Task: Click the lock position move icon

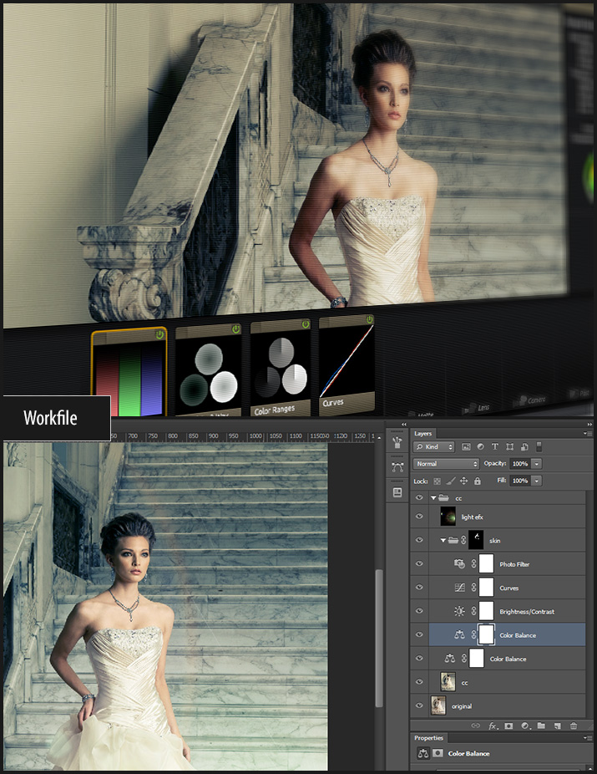Action: (x=464, y=481)
